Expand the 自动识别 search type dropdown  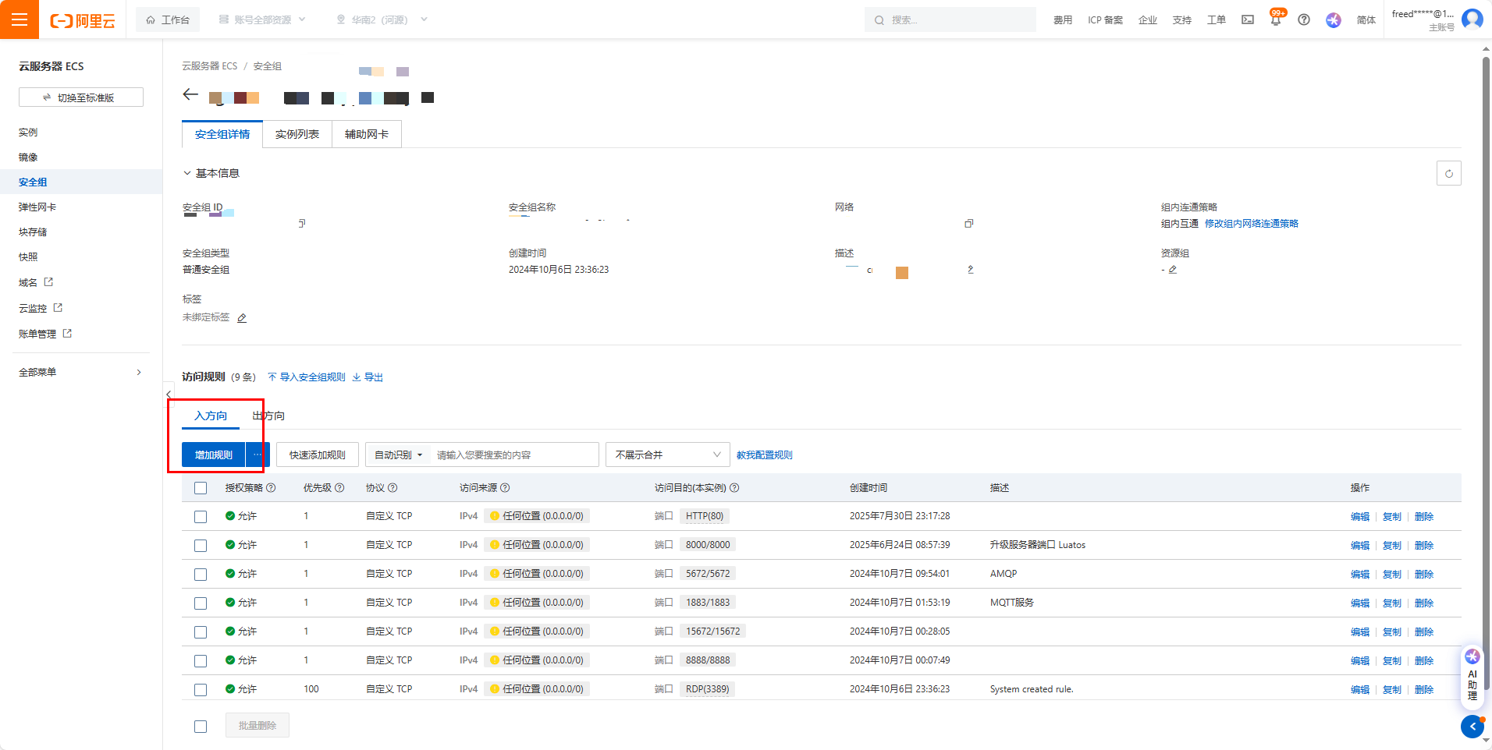(x=398, y=455)
